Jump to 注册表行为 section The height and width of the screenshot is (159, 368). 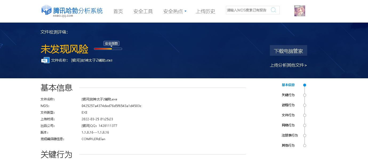(x=290, y=135)
